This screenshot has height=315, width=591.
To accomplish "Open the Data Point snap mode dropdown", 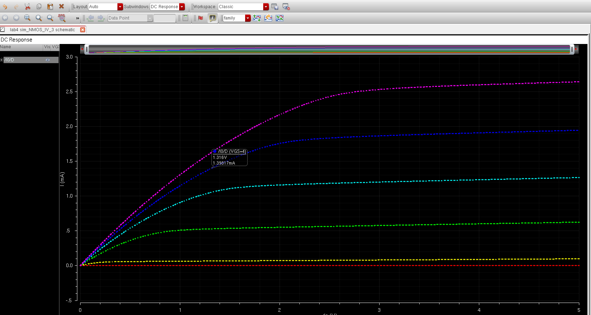I will click(x=130, y=18).
